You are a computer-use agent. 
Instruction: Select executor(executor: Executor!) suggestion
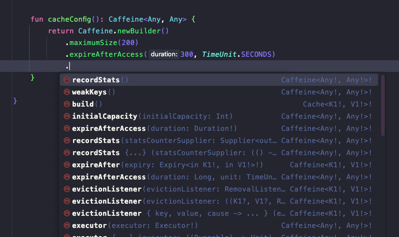pyautogui.click(x=219, y=226)
